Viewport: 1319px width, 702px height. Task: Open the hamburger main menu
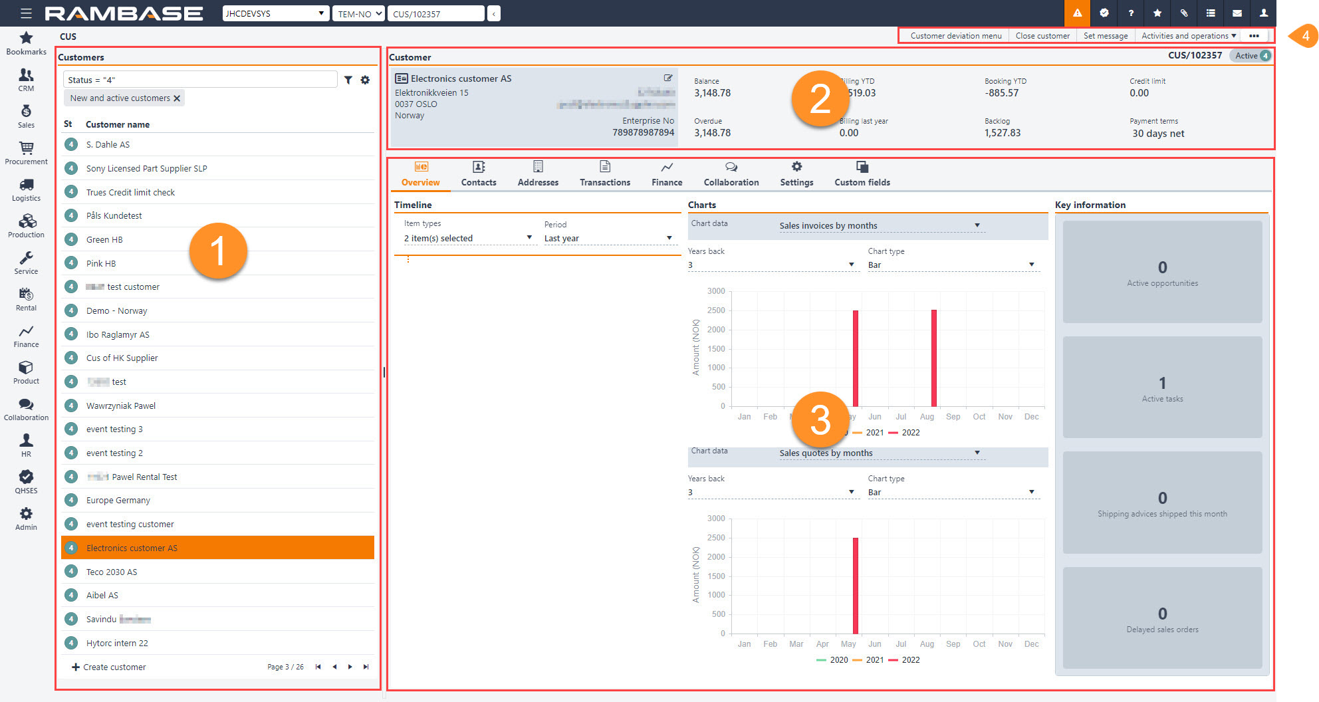point(26,13)
